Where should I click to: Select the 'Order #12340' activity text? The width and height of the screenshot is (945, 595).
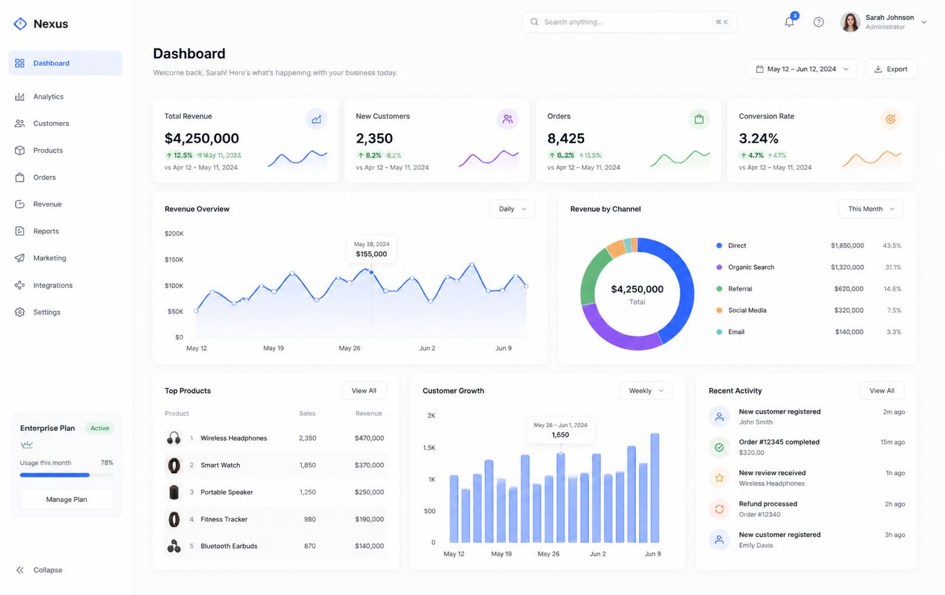click(760, 515)
